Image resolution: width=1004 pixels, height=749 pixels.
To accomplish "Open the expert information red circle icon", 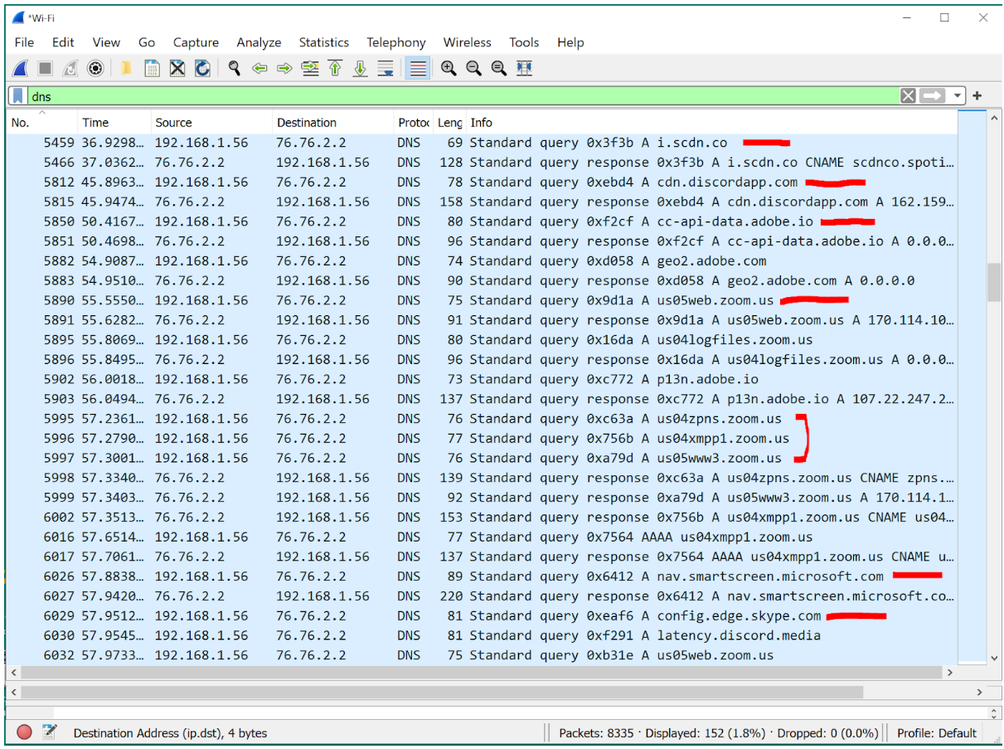I will 25,732.
